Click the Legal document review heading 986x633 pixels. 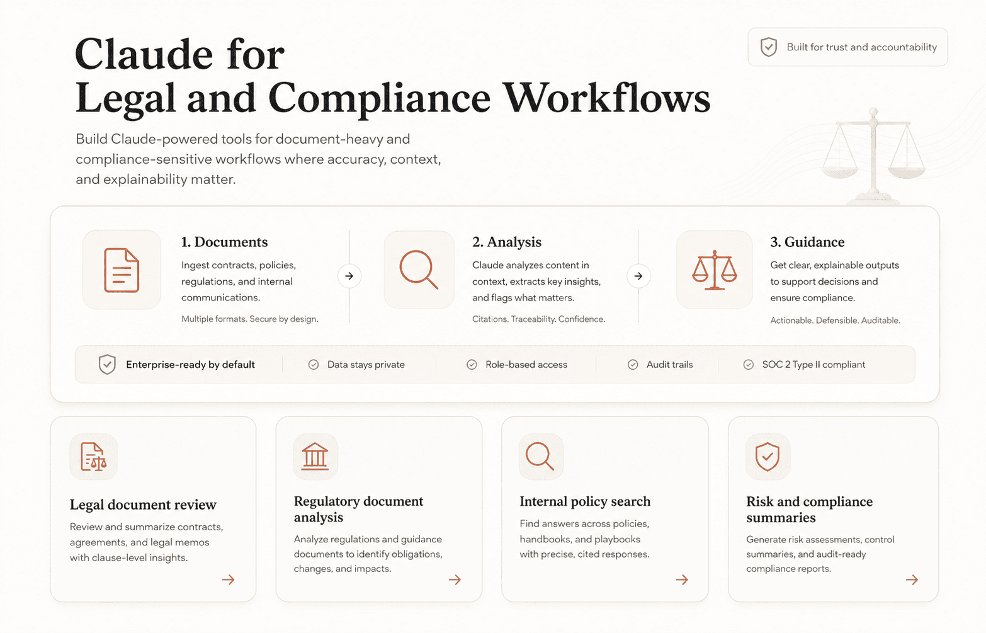click(143, 505)
